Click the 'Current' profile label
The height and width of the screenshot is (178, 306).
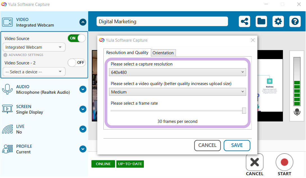pyautogui.click(x=23, y=152)
